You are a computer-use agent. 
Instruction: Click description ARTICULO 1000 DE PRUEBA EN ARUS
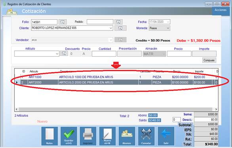(x=86, y=77)
